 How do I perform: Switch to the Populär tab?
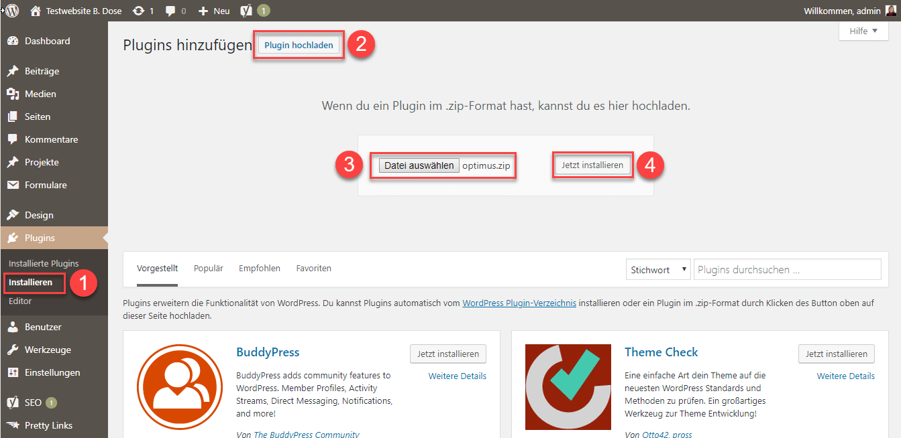point(208,269)
